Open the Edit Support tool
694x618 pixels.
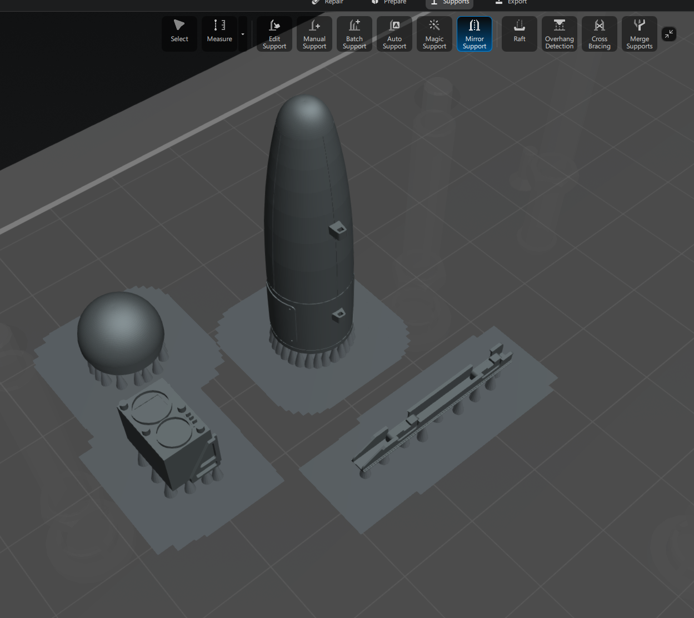point(274,34)
